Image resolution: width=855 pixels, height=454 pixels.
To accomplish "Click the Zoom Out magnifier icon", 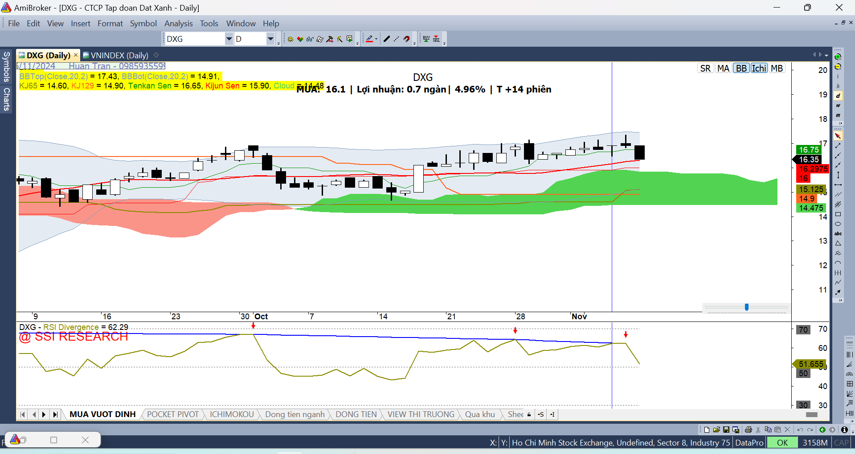I will (838, 67).
